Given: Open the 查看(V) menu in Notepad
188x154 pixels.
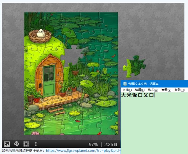Looking at the screenshot, I should point(166,90).
